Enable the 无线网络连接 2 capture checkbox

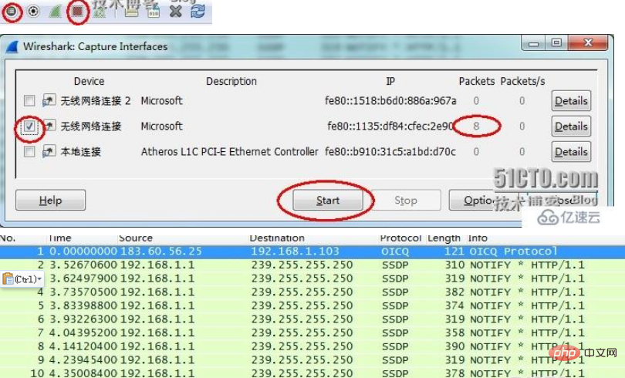(x=29, y=100)
